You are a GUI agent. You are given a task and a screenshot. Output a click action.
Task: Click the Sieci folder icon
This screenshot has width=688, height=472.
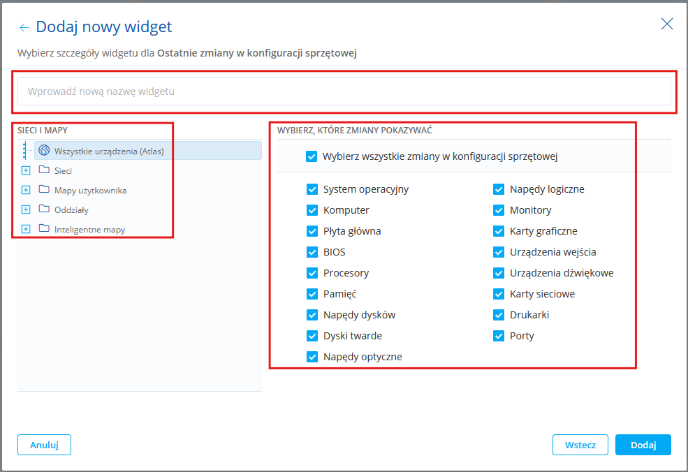44,170
